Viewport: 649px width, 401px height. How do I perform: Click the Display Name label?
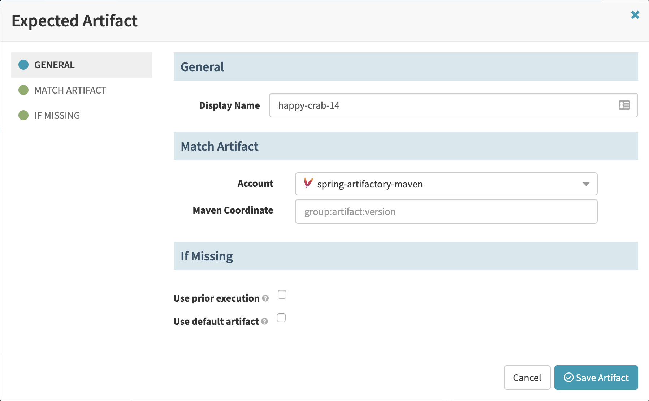point(229,105)
